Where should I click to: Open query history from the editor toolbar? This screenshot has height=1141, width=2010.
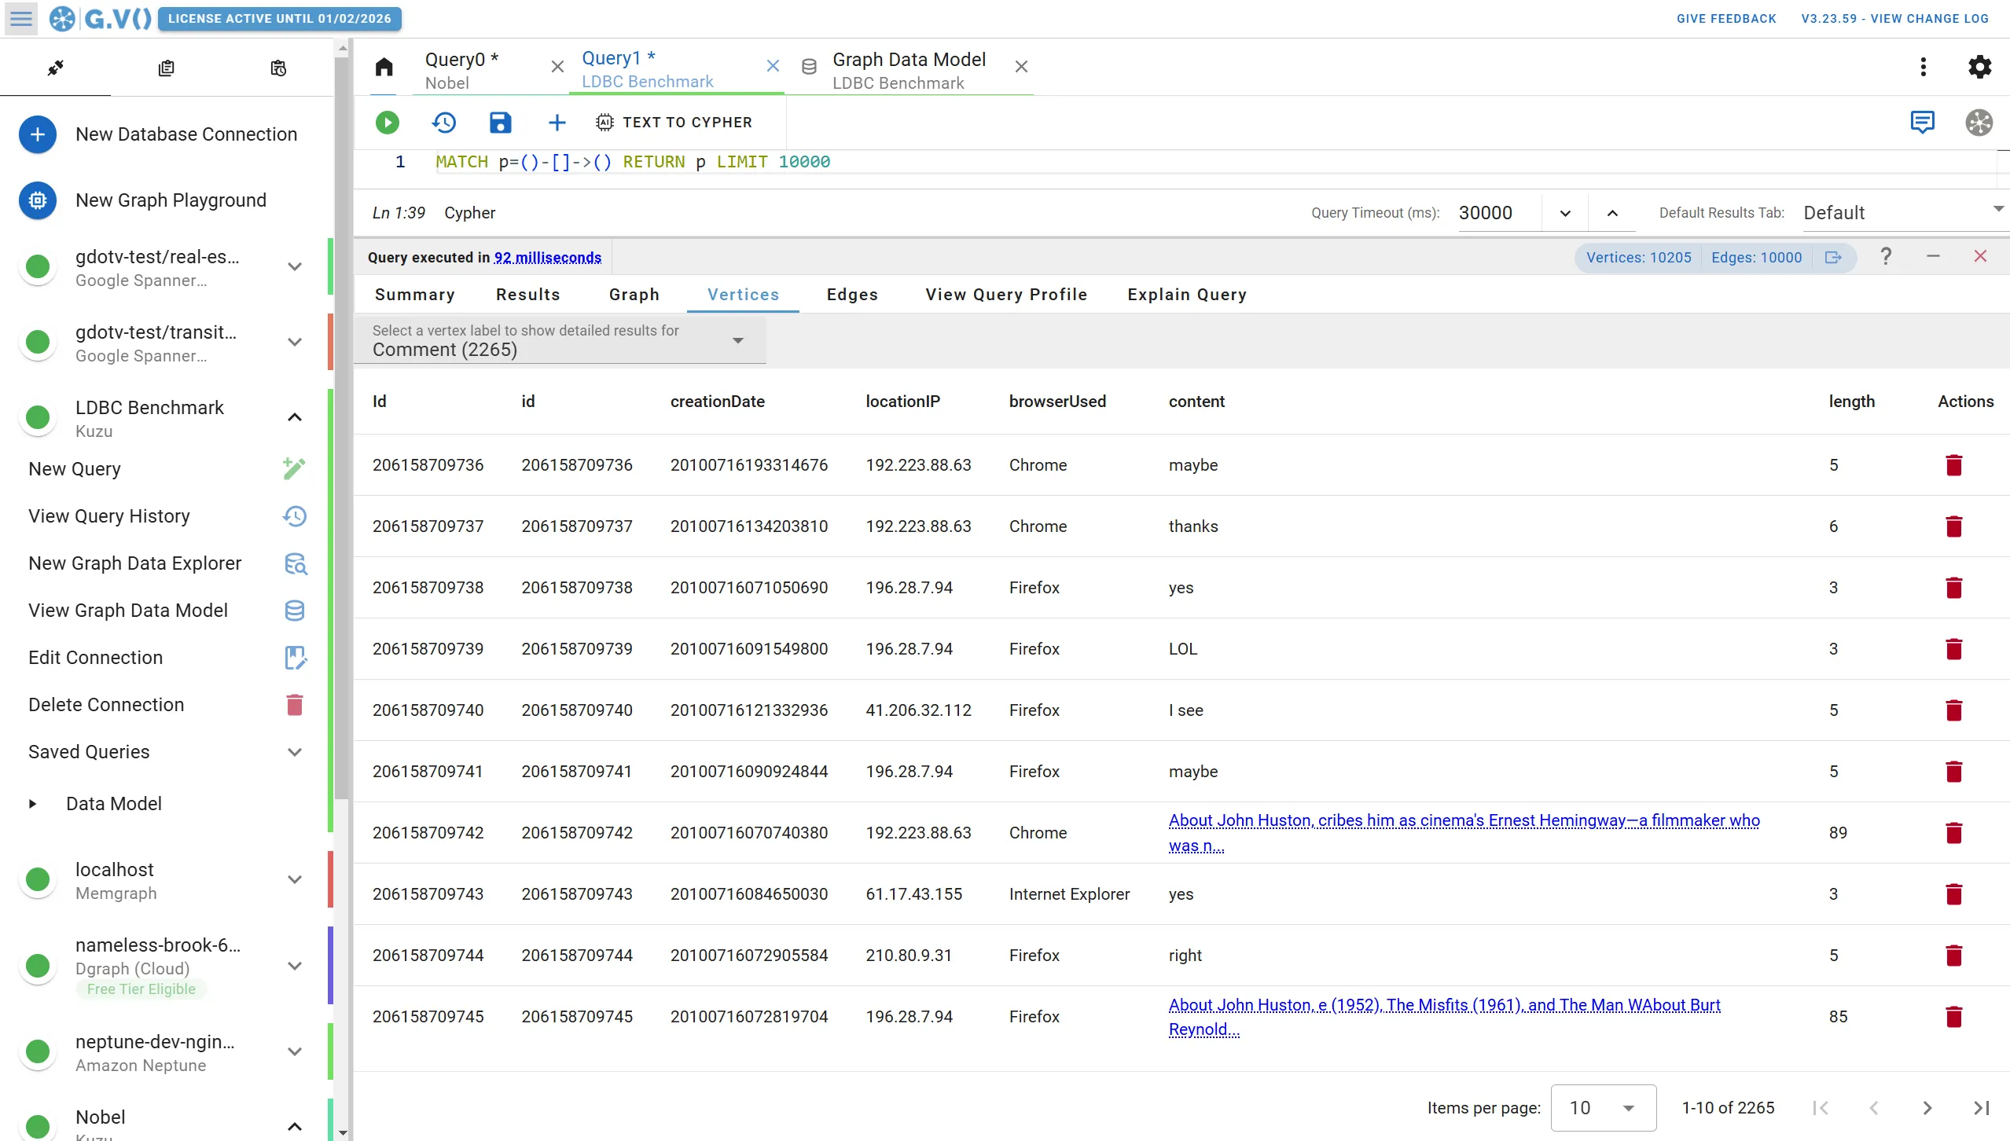(444, 123)
